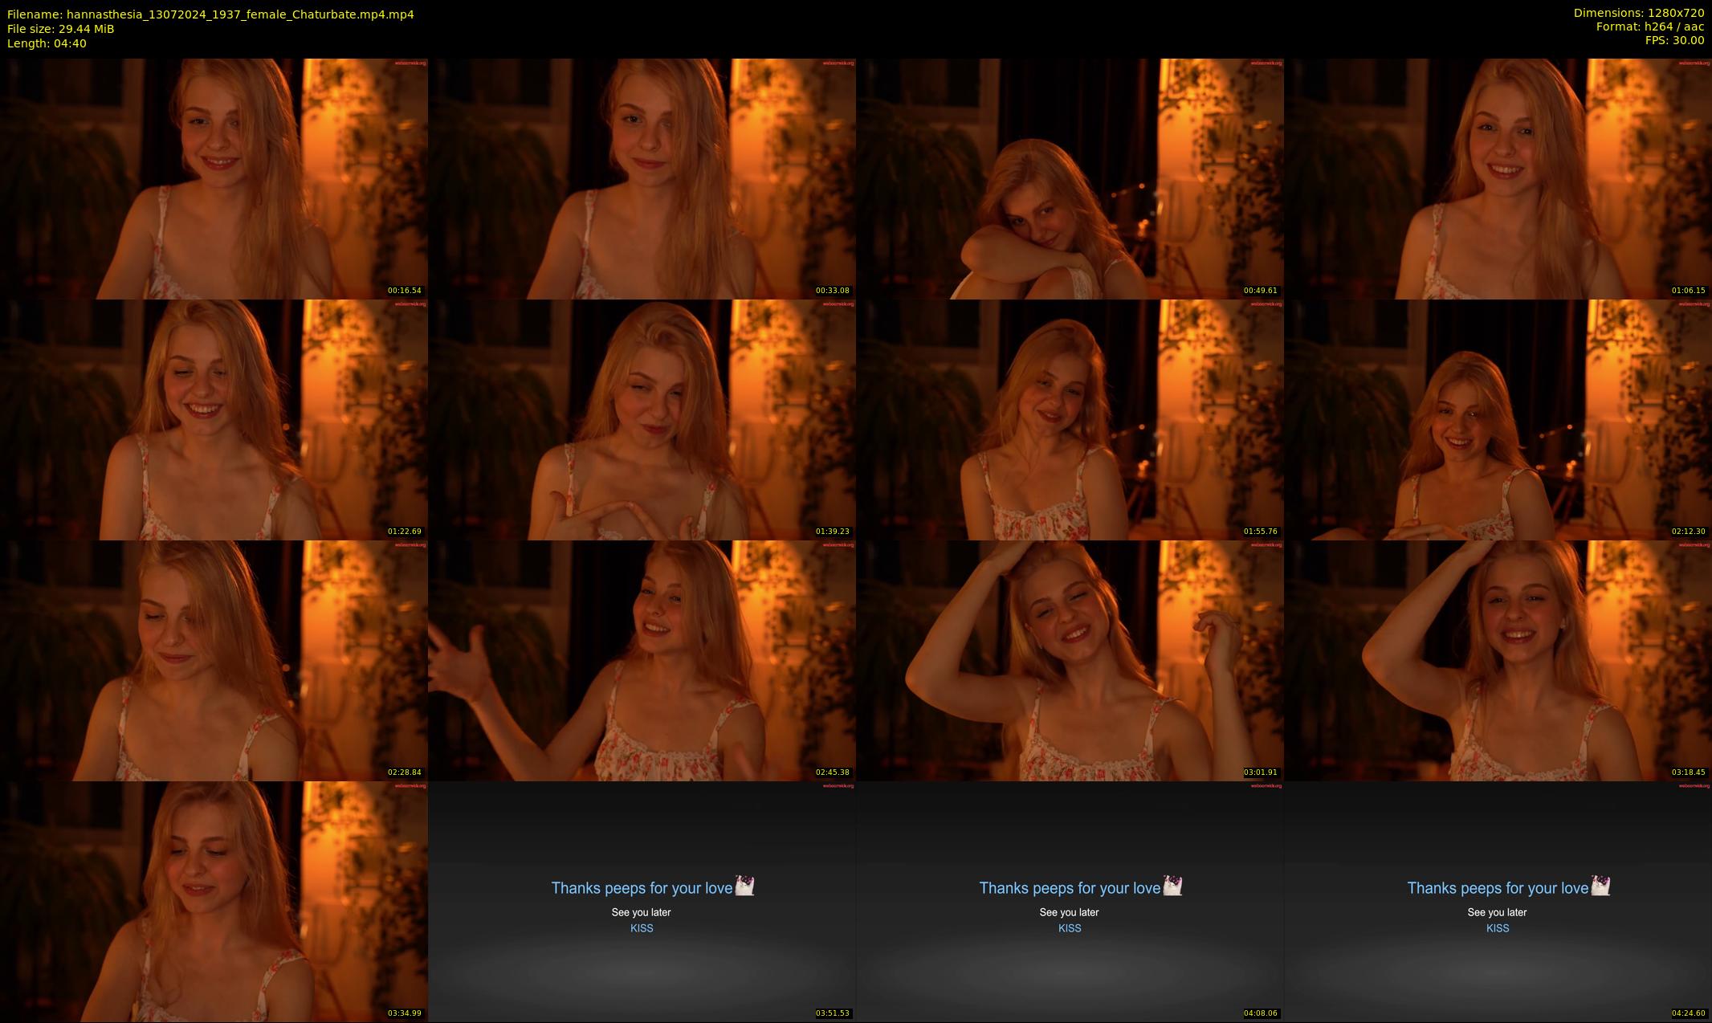The width and height of the screenshot is (1712, 1023).
Task: Open the waving-hand frame at 02:45.38
Action: 642,660
